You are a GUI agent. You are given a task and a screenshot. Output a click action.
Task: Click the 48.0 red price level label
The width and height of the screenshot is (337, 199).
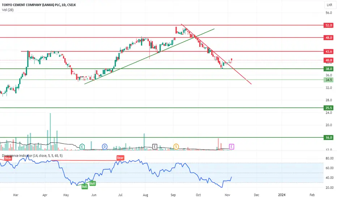329,38
